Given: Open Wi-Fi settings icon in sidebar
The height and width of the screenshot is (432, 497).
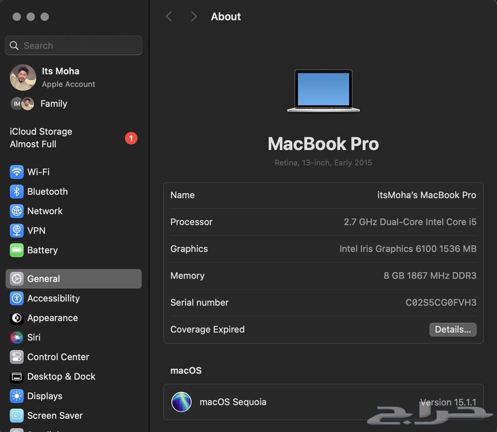Looking at the screenshot, I should (17, 172).
